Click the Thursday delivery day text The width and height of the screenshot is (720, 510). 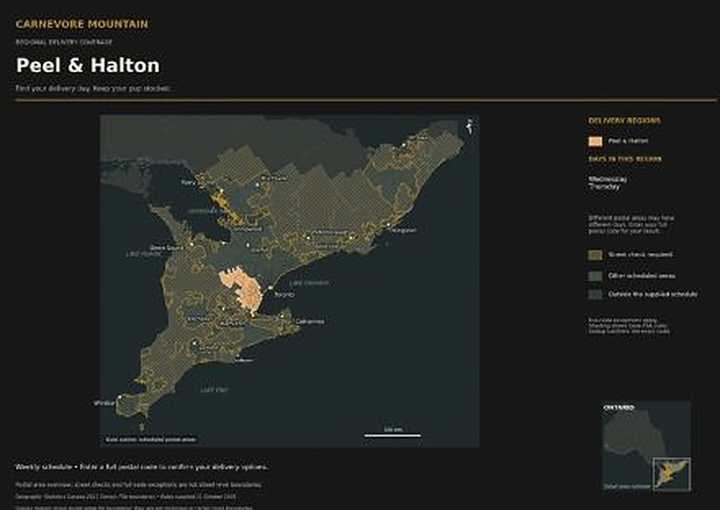(x=605, y=186)
